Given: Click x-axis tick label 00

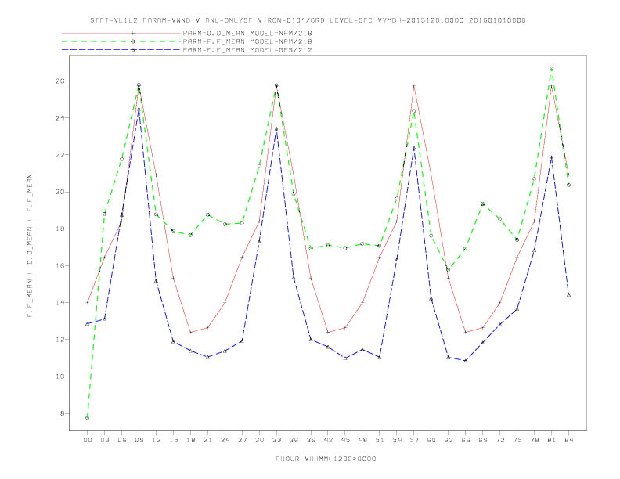Looking at the screenshot, I should click(x=88, y=440).
